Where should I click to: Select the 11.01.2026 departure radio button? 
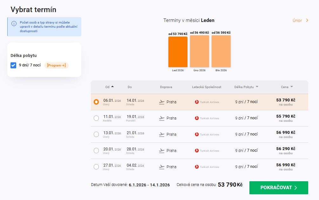(96, 118)
